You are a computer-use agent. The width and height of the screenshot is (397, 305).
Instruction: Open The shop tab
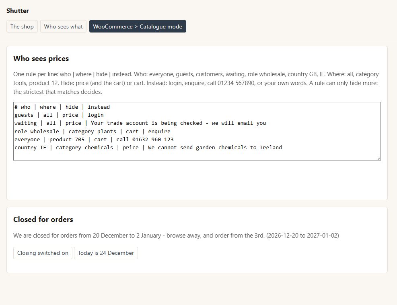(x=22, y=26)
